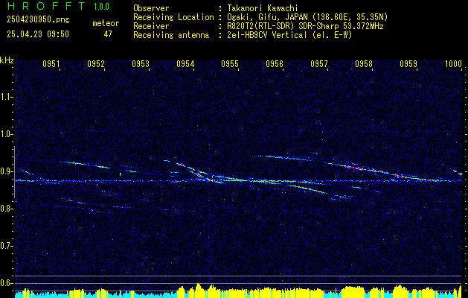Click the meteor count 47
468x298 pixels.
(x=108, y=34)
